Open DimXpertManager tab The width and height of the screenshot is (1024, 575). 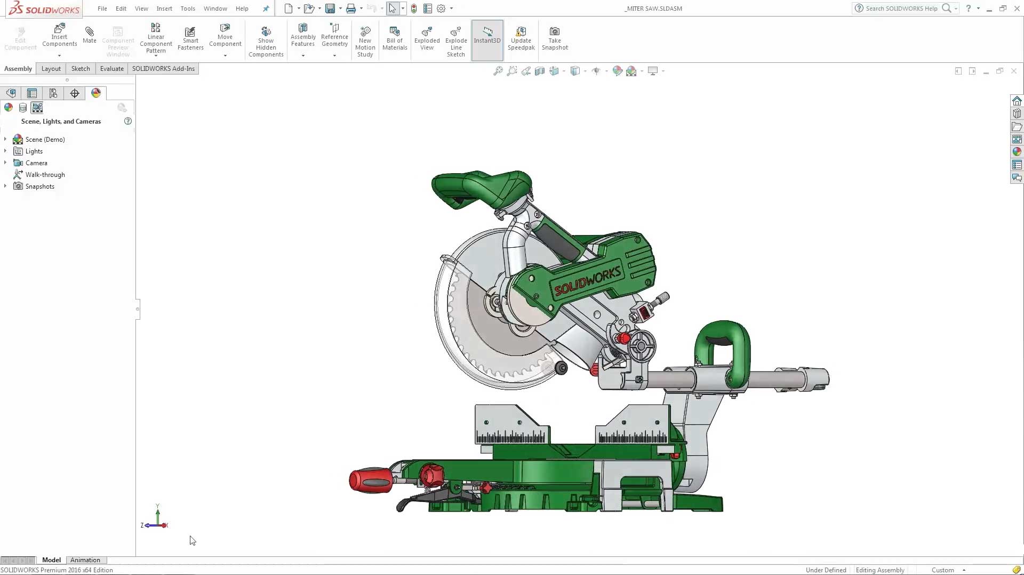(x=75, y=93)
